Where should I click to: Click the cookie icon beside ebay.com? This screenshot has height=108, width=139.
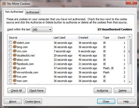coord(15,59)
